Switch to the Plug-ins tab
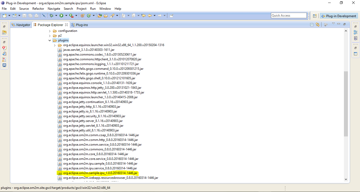 [x=81, y=25]
